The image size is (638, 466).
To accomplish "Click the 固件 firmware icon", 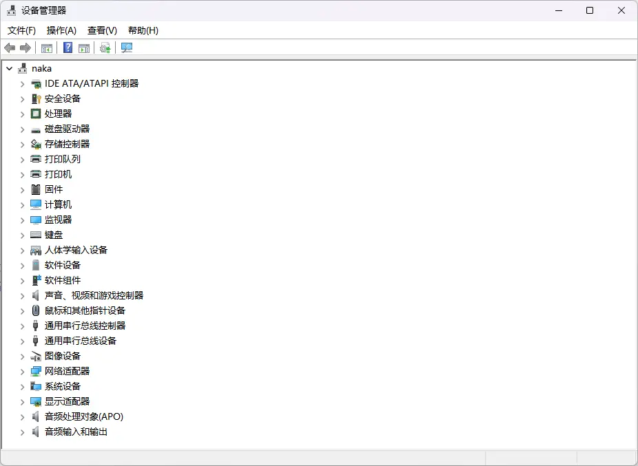I will [x=36, y=189].
